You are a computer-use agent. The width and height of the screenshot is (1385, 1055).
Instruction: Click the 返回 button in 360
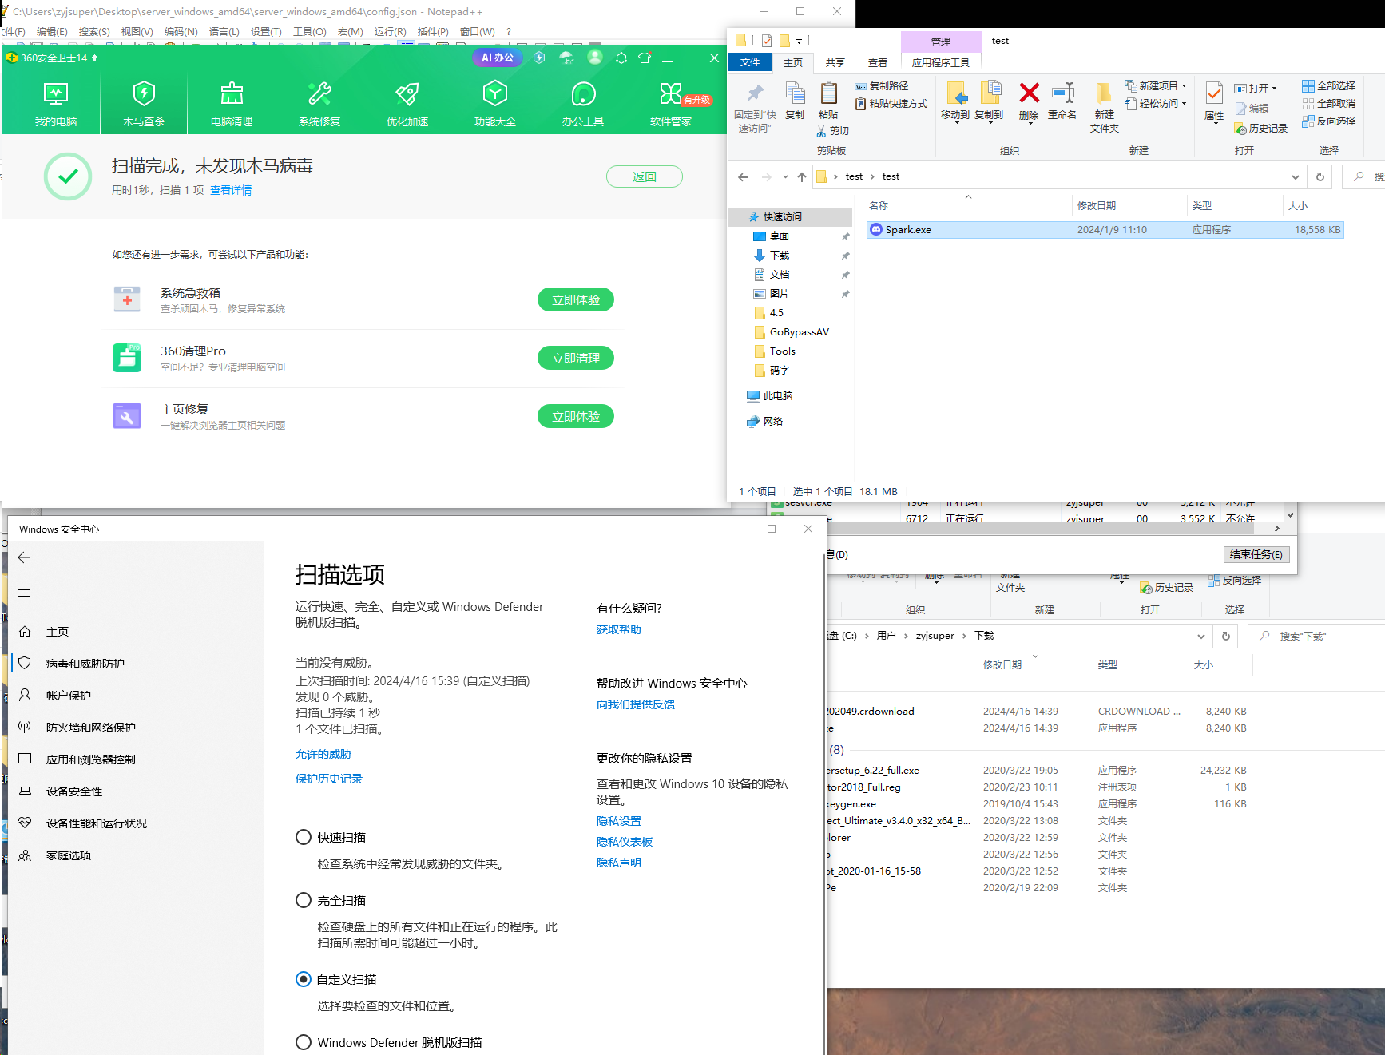[x=644, y=176]
